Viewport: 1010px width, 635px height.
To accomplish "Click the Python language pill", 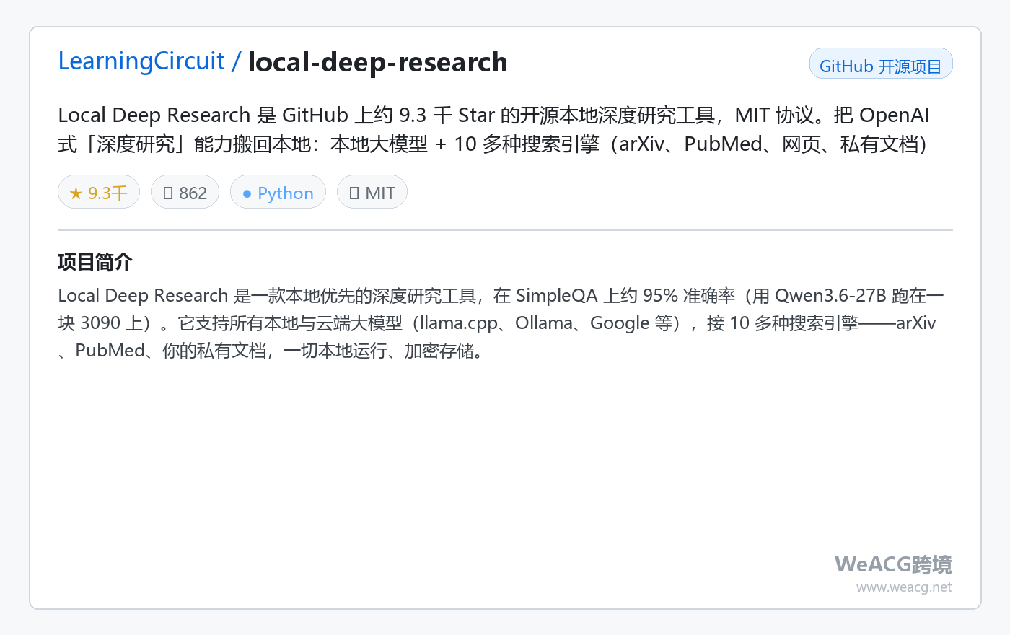I will [278, 192].
